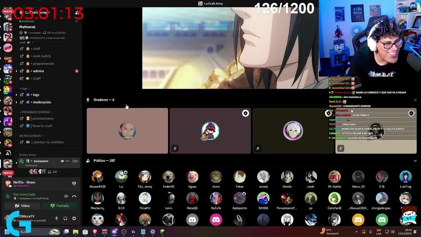Open File Explorer from the taskbar
Viewport: 421px width, 237px height.
coord(76,232)
